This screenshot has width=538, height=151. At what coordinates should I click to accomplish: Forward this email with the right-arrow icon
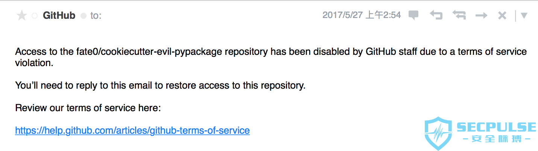pos(481,16)
